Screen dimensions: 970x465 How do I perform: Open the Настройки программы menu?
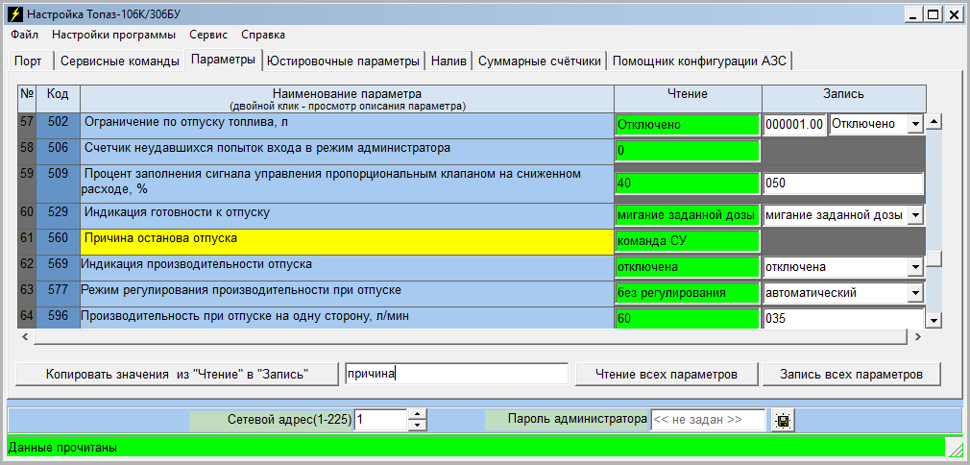point(114,35)
